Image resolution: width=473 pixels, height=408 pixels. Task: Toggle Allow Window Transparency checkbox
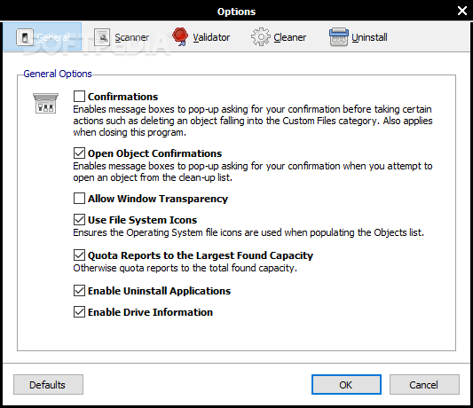point(79,199)
